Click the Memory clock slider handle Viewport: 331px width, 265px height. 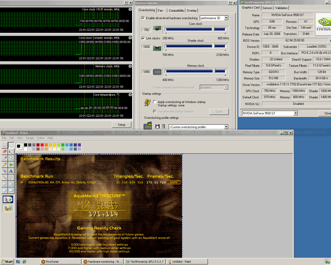coord(214,71)
